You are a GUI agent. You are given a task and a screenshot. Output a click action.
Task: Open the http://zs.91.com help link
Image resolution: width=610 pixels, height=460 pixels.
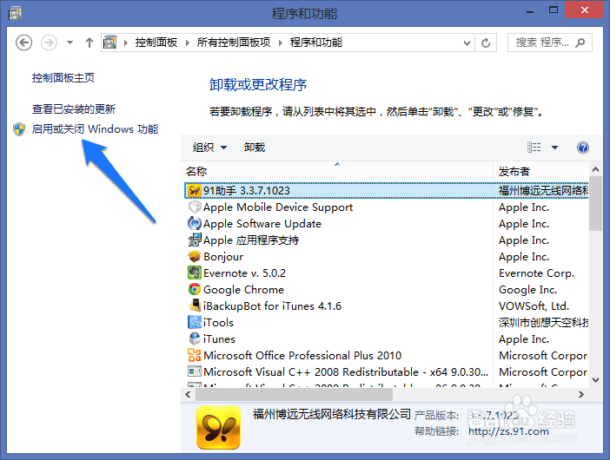[508, 431]
